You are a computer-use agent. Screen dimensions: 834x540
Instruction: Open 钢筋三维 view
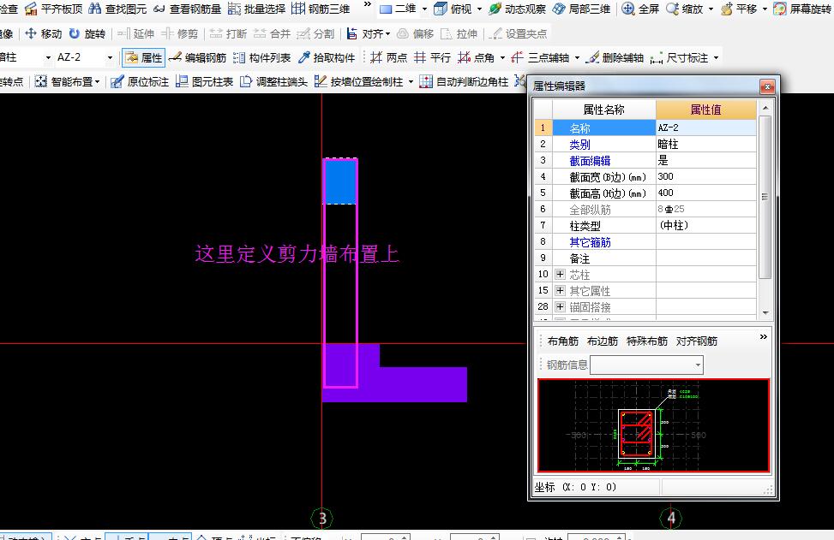pyautogui.click(x=321, y=9)
